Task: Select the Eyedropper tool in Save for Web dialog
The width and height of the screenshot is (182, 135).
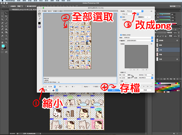Action: click(39, 19)
